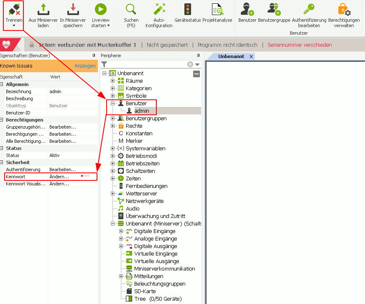Viewport: 365px width, 304px height.
Task: Open Berechtigungen verwalten lock icon
Action: tap(344, 9)
